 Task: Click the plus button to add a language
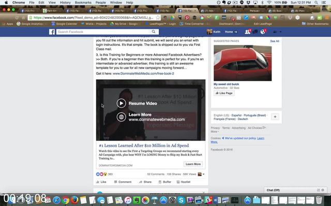[275, 117]
